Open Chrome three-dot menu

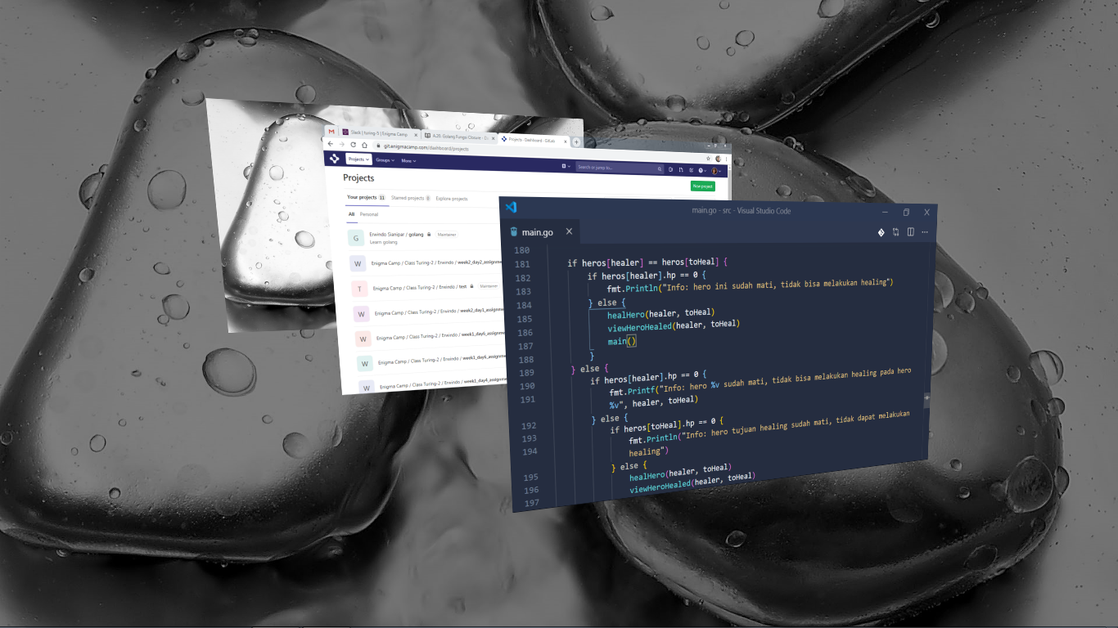pos(726,159)
